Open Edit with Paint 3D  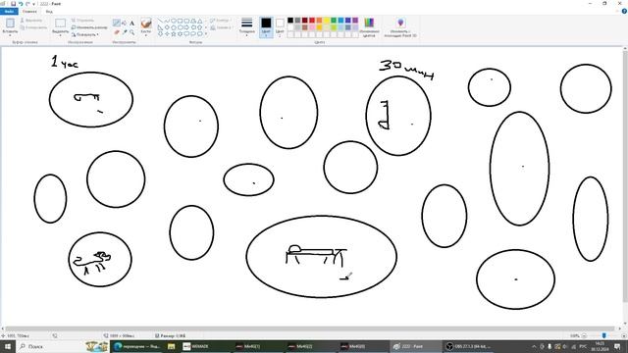point(400,27)
